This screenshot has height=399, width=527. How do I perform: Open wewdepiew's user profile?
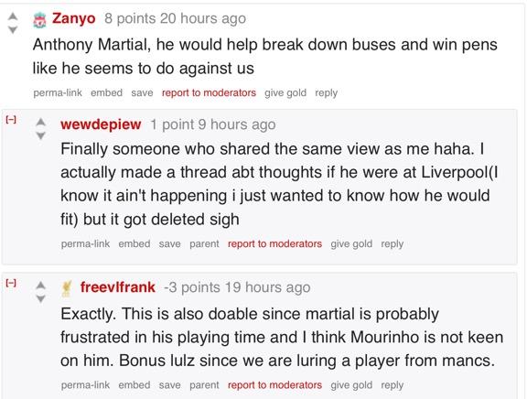click(101, 124)
